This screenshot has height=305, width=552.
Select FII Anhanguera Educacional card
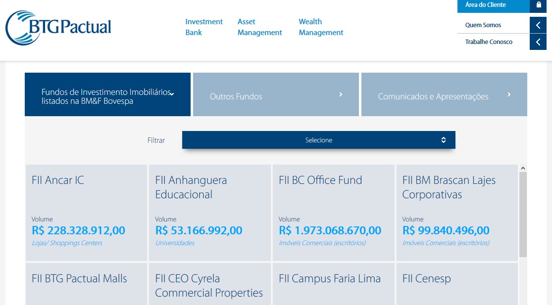point(209,213)
